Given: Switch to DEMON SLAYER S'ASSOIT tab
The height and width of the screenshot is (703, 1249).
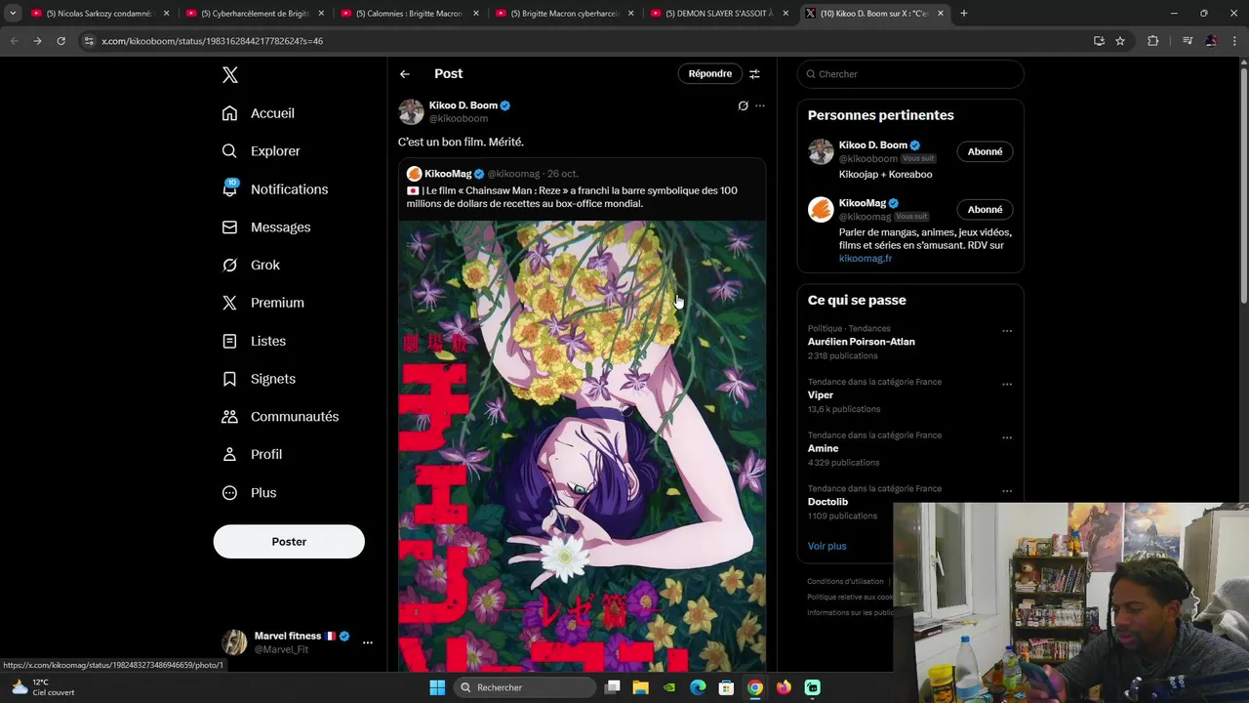Looking at the screenshot, I should pos(719,14).
